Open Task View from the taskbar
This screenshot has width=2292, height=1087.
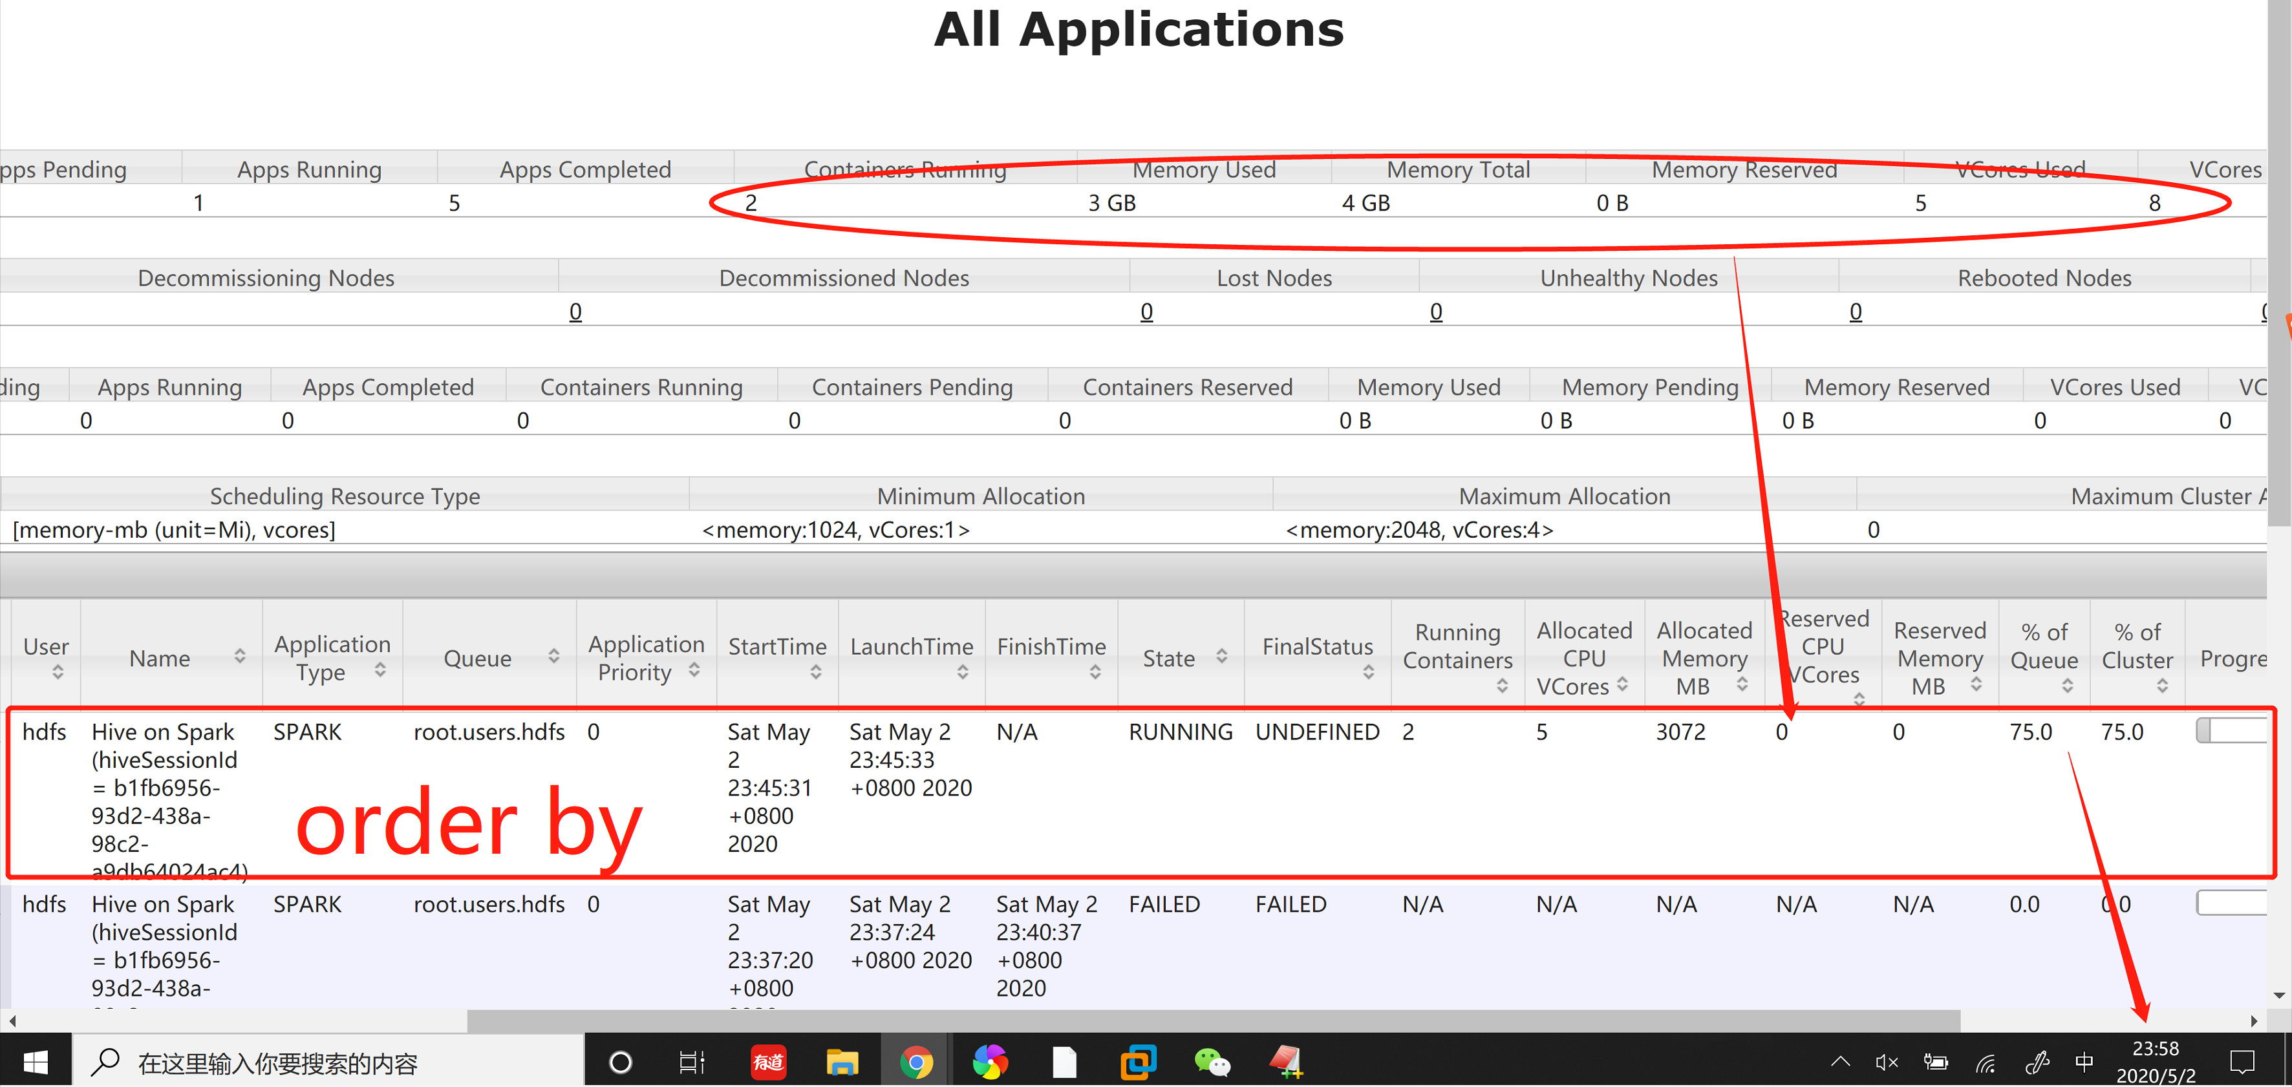692,1061
